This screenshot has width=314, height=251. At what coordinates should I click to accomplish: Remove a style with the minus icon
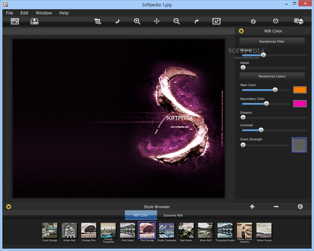point(276,207)
